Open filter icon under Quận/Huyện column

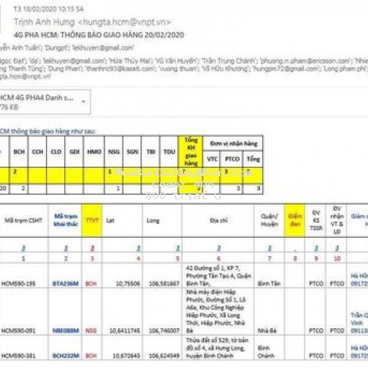(269, 248)
